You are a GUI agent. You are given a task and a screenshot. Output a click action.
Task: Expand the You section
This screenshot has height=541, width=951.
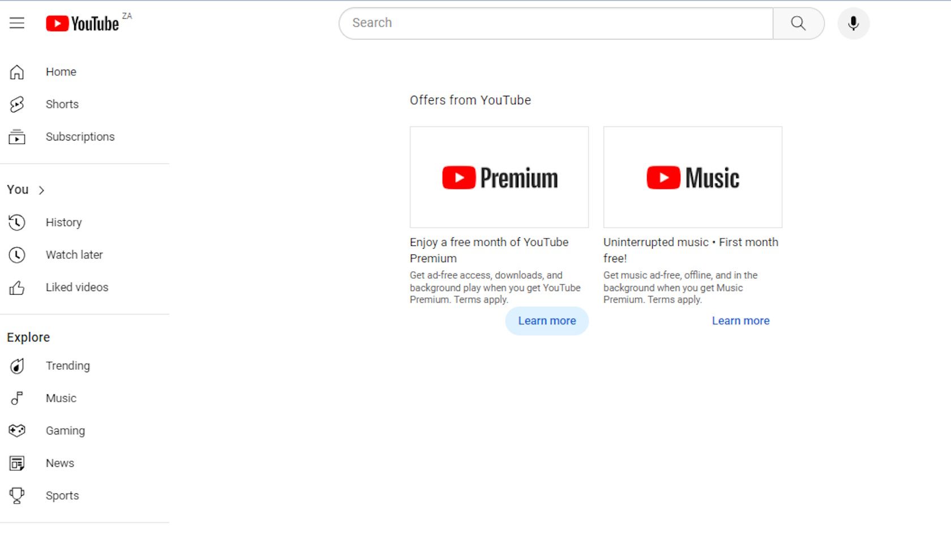(x=25, y=189)
